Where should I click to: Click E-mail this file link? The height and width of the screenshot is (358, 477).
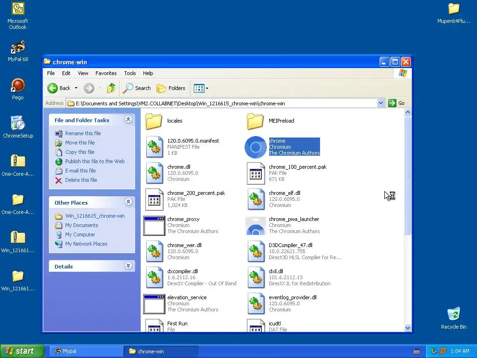point(80,171)
